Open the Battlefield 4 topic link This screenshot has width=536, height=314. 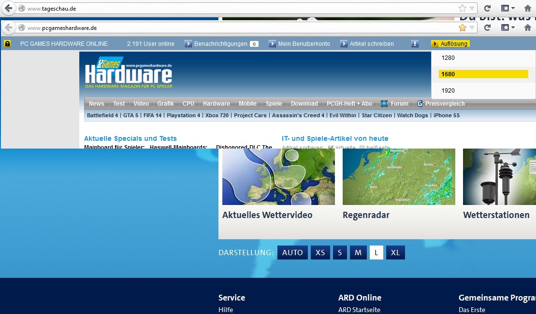pyautogui.click(x=102, y=115)
